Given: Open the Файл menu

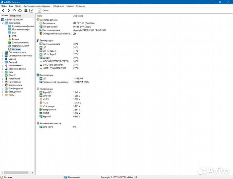Looking at the screenshot, I should (4, 6).
